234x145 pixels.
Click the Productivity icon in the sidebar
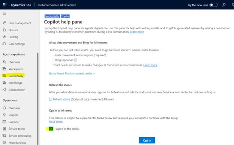pyautogui.click(x=4, y=76)
